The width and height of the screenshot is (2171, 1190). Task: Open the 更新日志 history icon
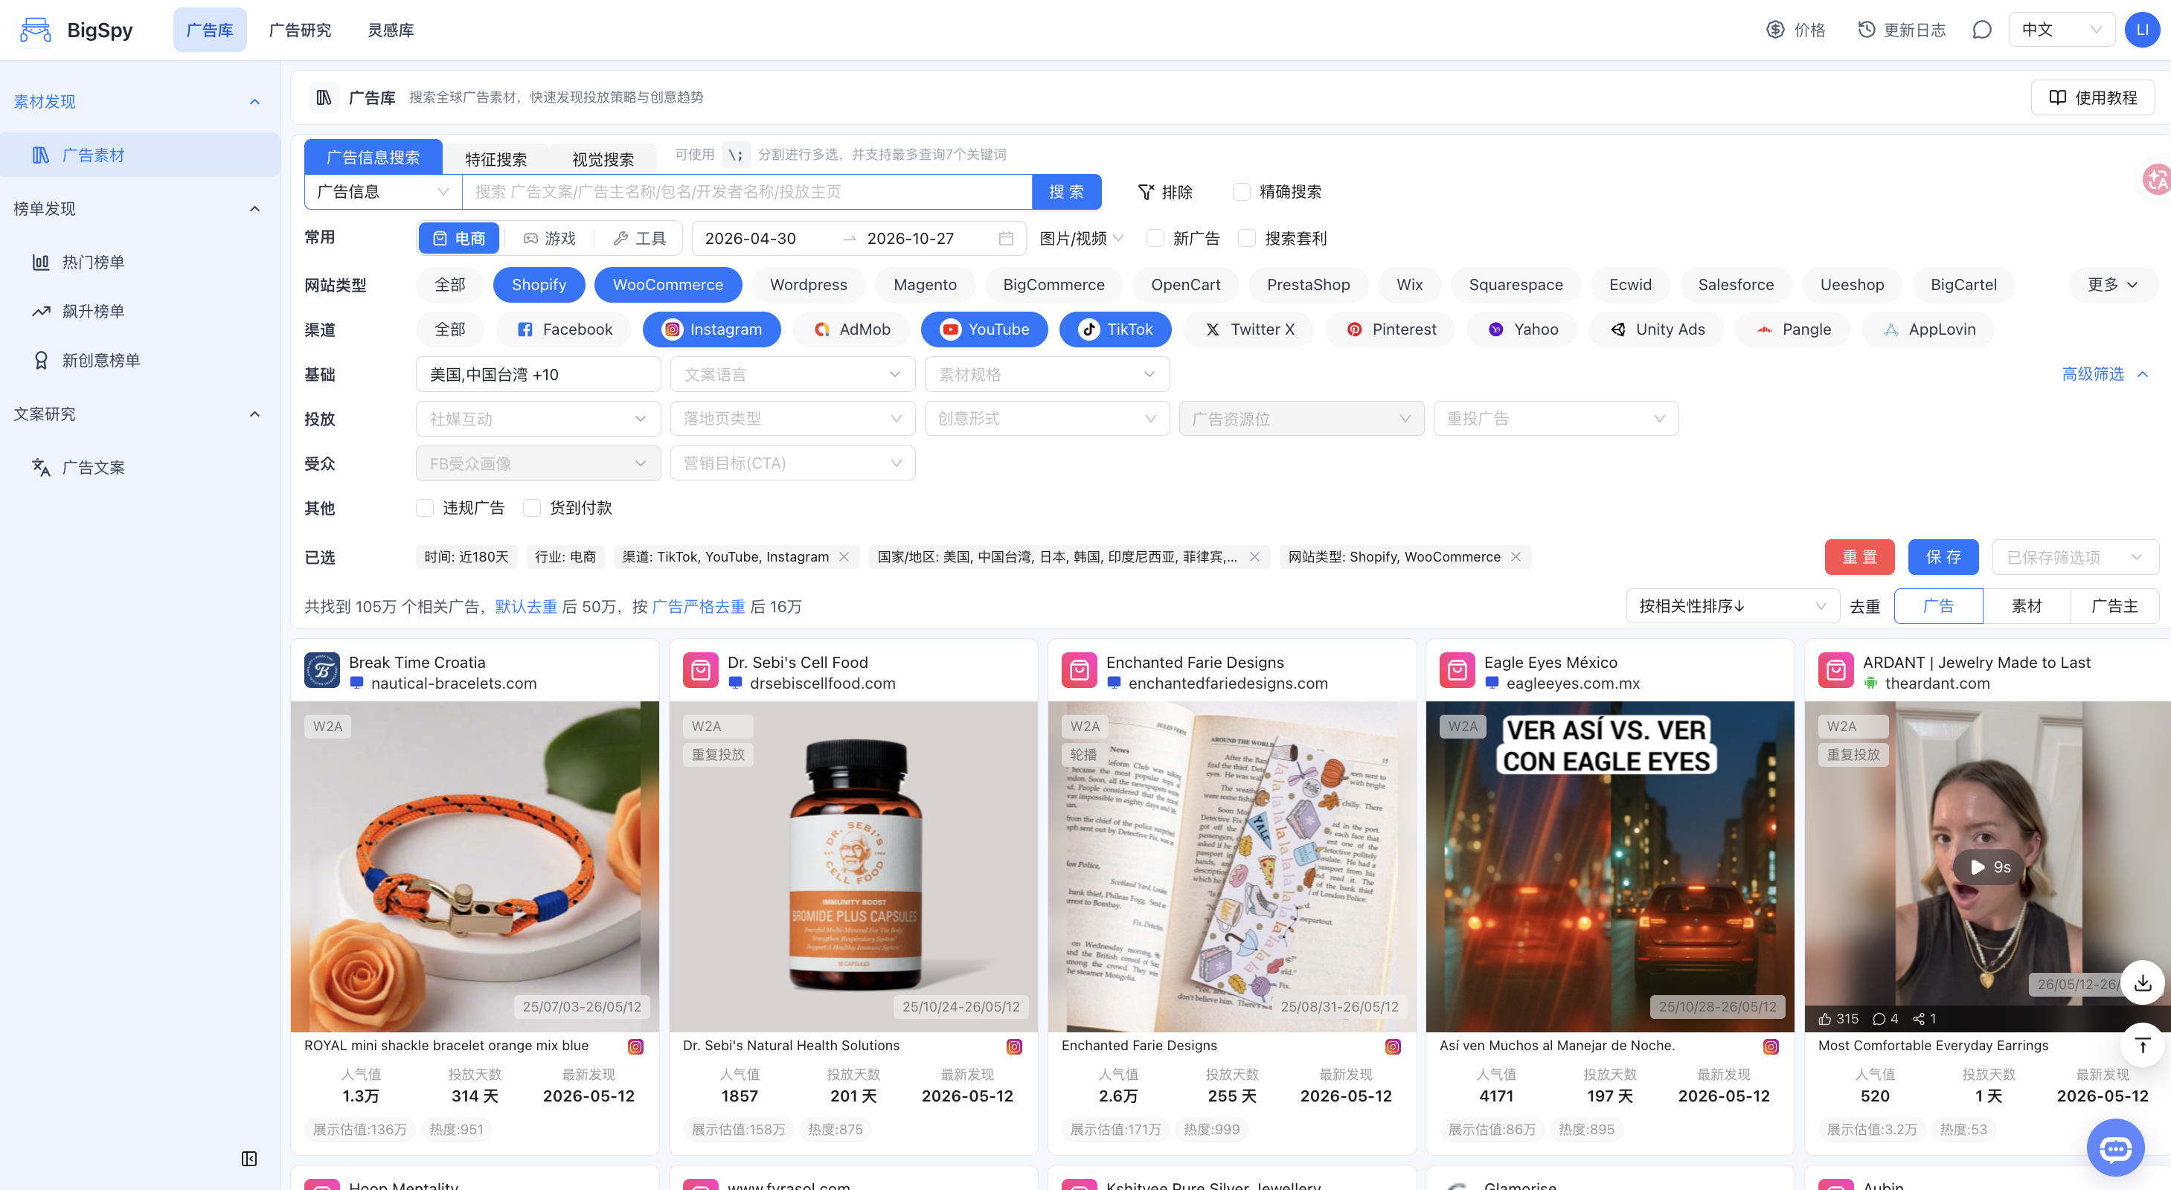pyautogui.click(x=1867, y=30)
